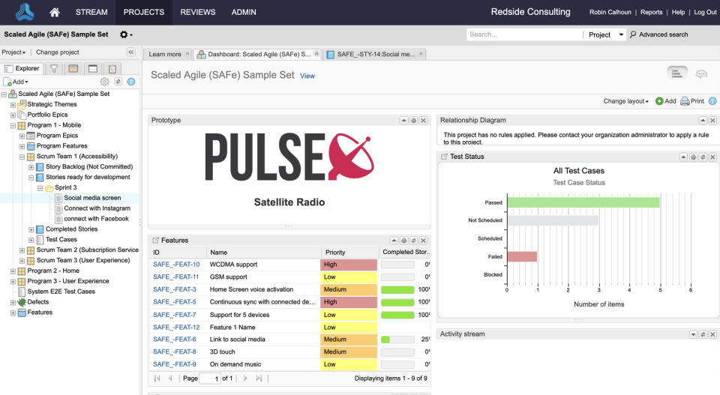
Task: Expand Program Features tree node
Action: point(22,146)
